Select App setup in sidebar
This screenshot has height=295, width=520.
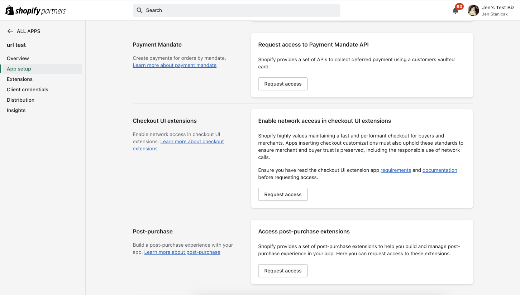(x=19, y=69)
